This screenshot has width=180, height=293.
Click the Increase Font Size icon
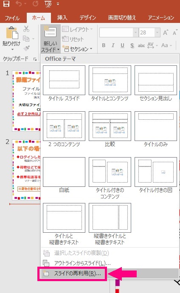[x=166, y=33]
